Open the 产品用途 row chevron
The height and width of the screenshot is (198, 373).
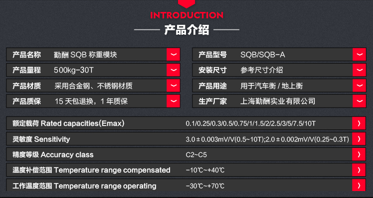359,86
